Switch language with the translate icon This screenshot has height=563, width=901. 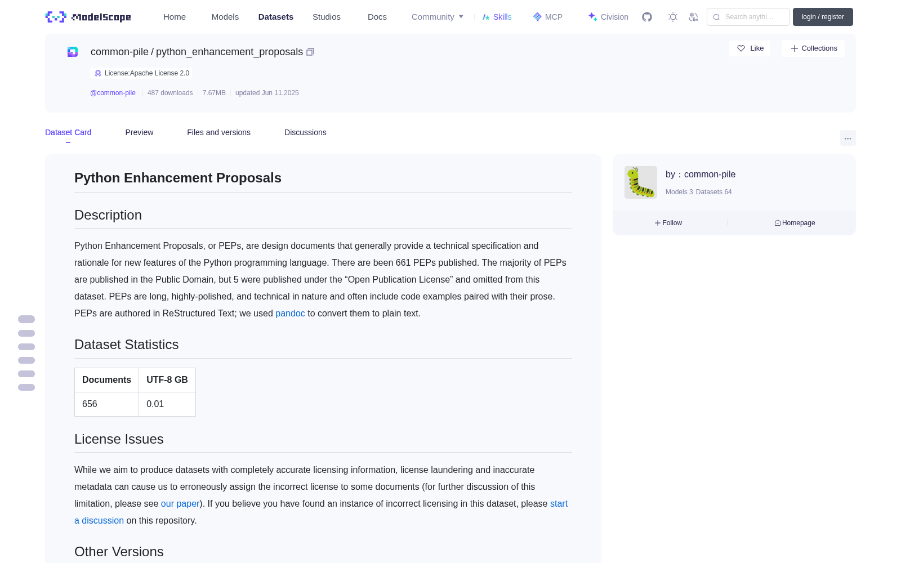(x=693, y=17)
